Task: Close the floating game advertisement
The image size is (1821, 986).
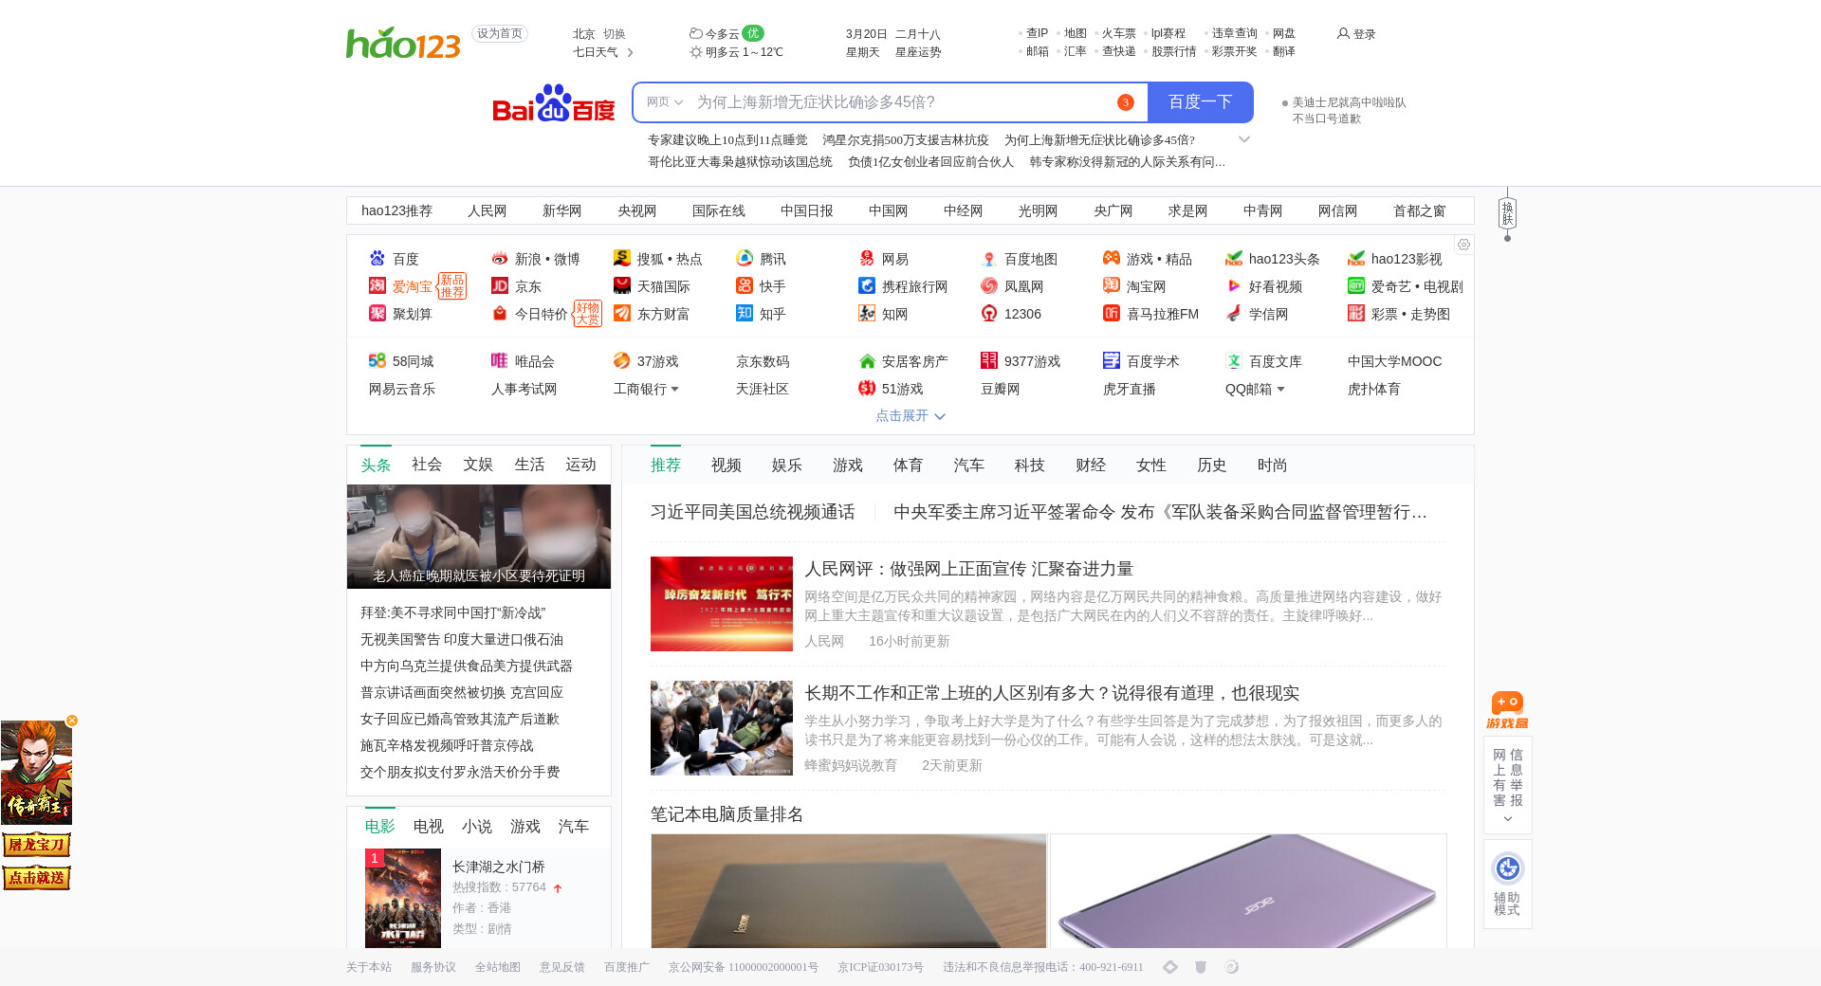Action: click(x=72, y=721)
